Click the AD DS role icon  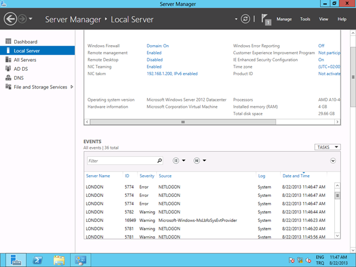8,68
